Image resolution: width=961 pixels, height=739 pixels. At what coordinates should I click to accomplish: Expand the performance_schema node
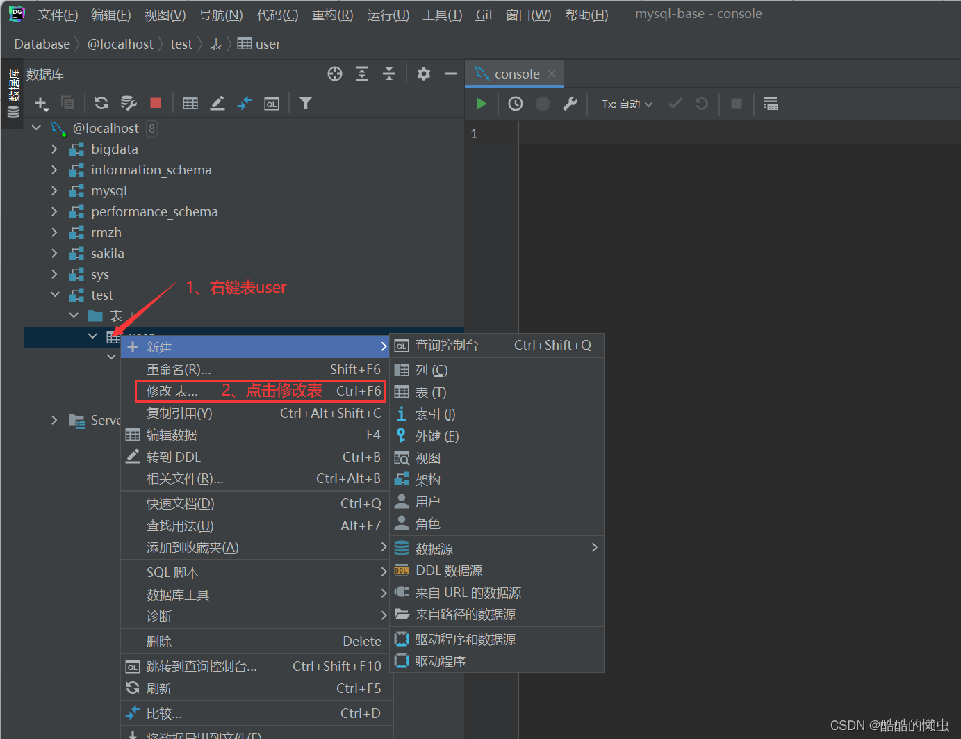55,211
